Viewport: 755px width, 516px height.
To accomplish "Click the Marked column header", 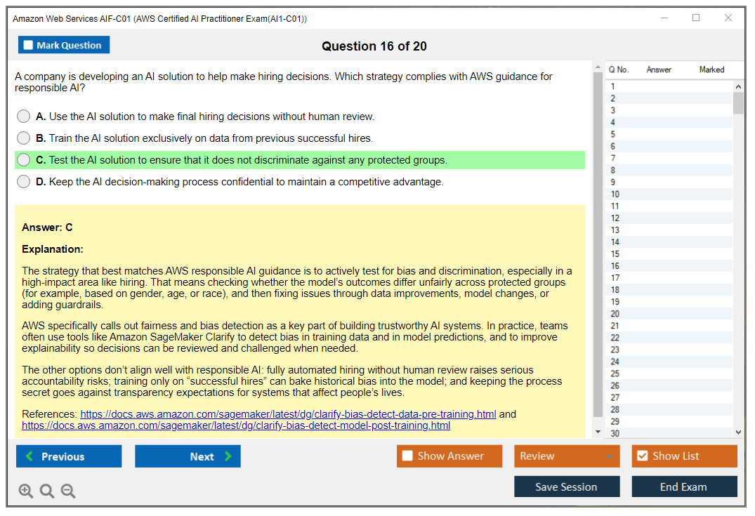I will click(x=711, y=70).
